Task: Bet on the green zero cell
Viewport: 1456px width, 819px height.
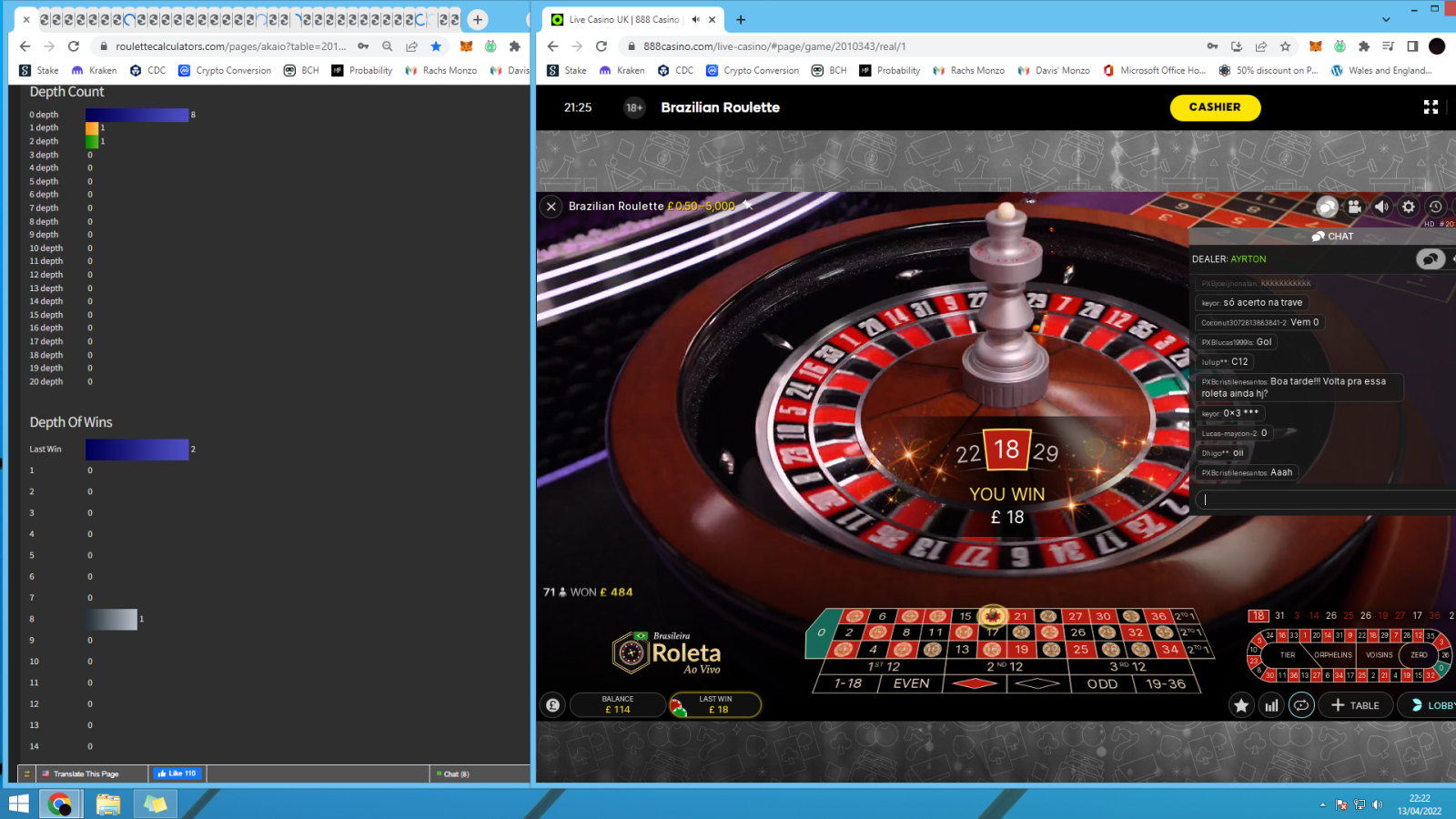Action: [821, 632]
